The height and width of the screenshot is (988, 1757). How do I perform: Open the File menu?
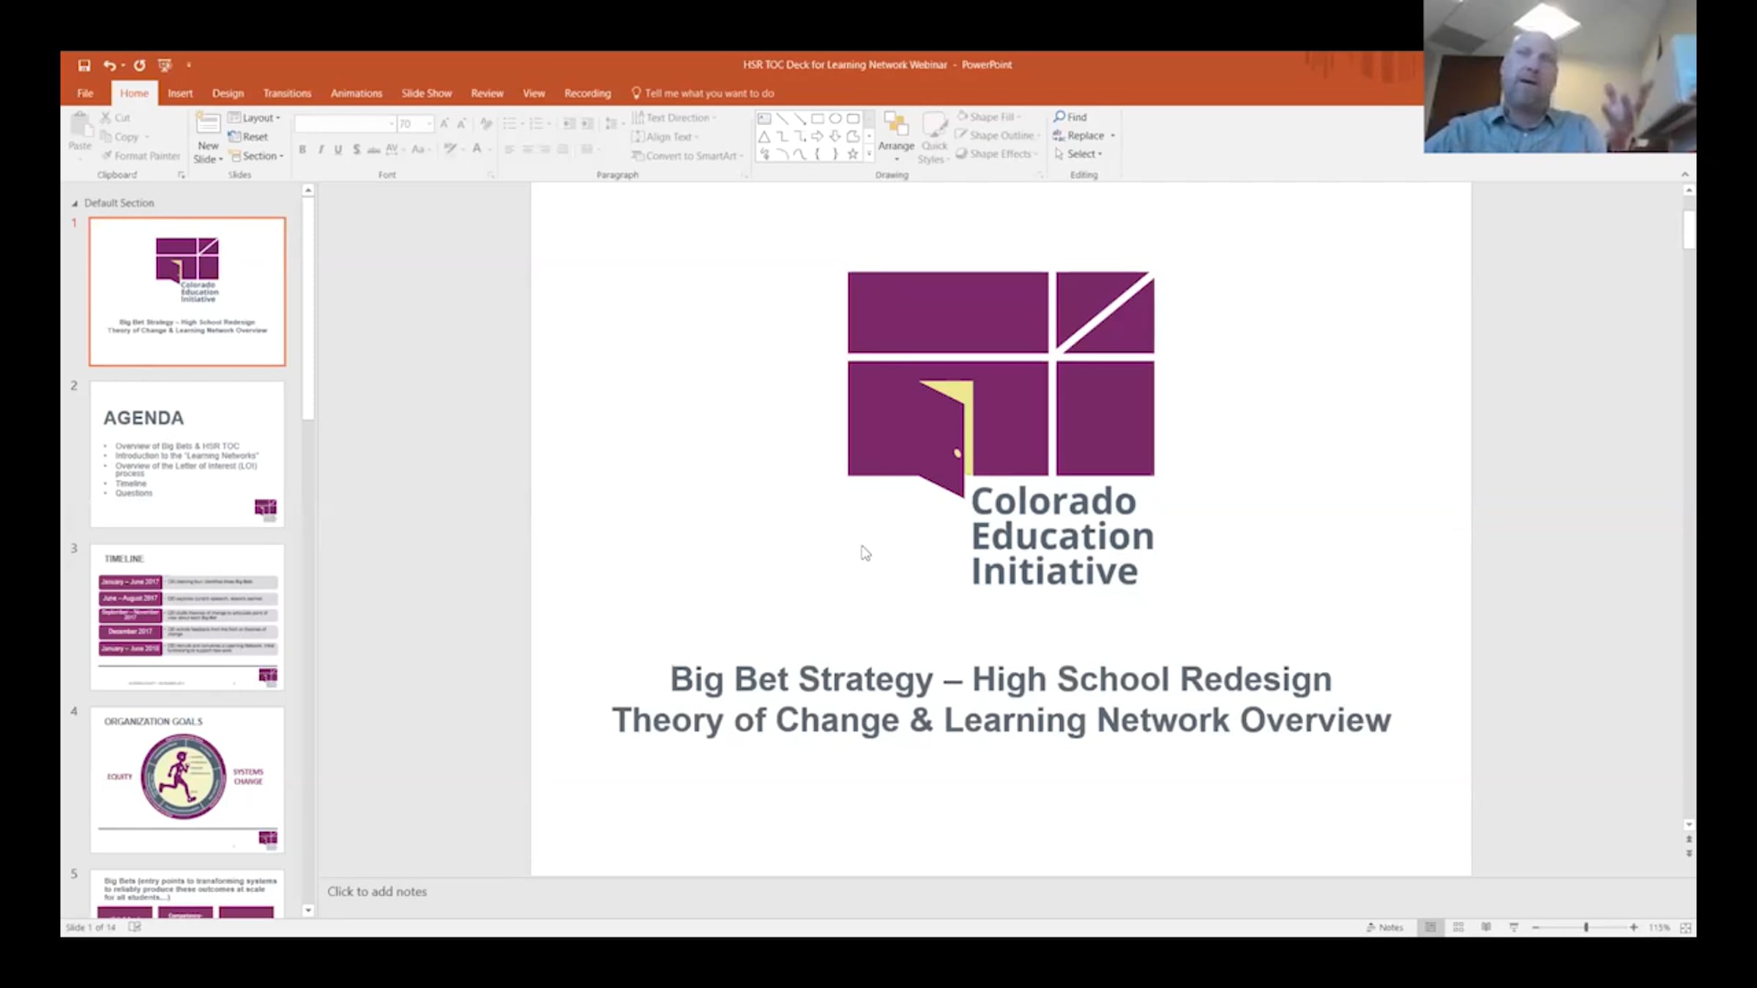point(85,93)
